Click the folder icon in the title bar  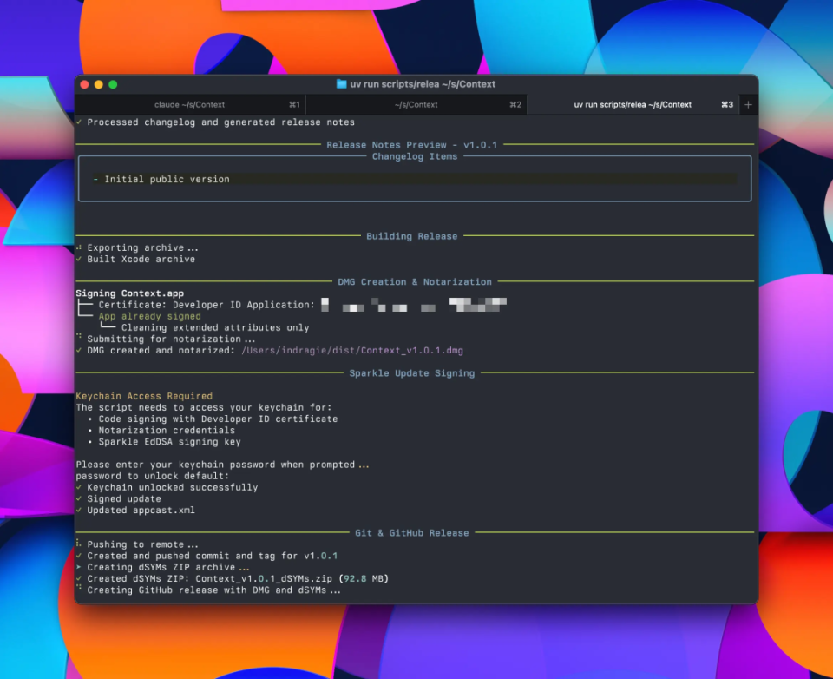pyautogui.click(x=339, y=83)
